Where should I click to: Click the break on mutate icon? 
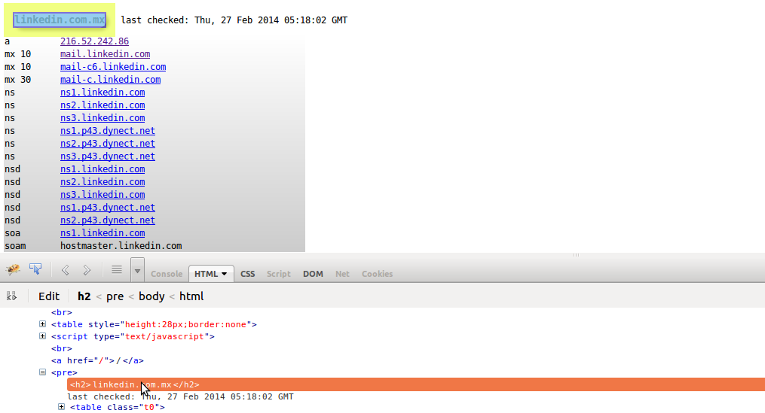11,296
